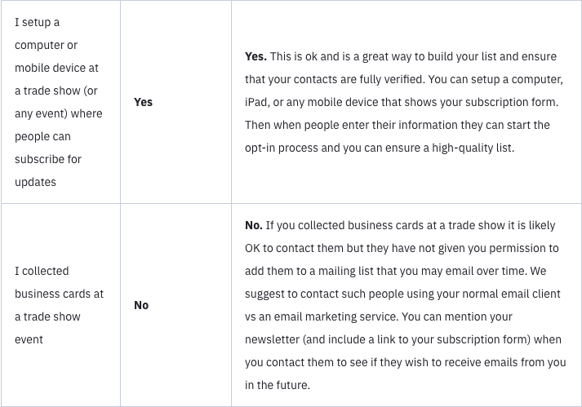This screenshot has height=407, width=582.
Task: Click the word 'event' ending second left cell
Action: [29, 339]
